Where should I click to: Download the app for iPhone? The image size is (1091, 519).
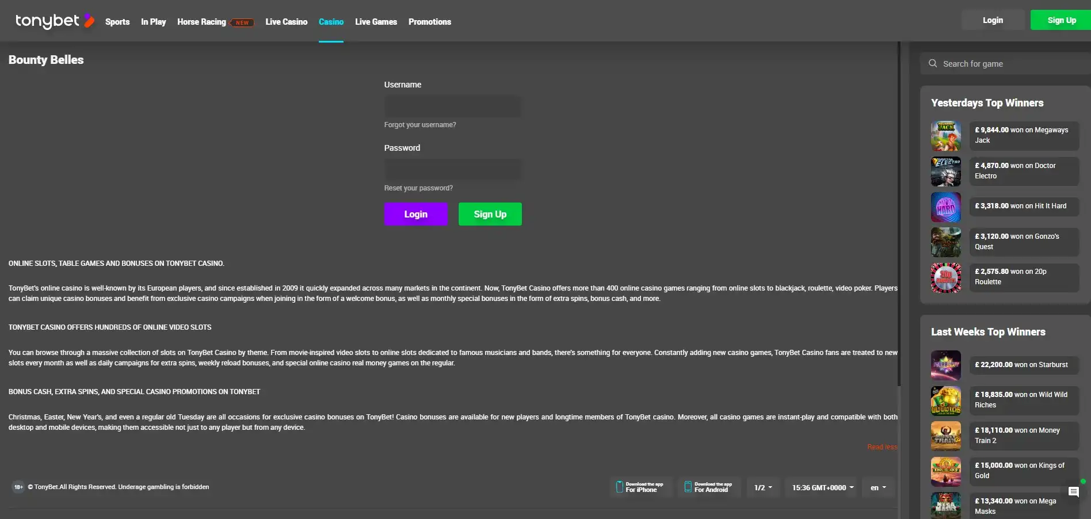click(x=640, y=487)
